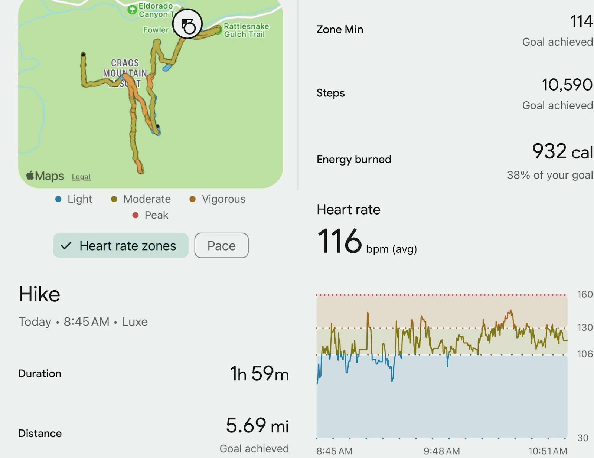Click the 116 bpm average heart rate
Image resolution: width=594 pixels, height=458 pixels.
[x=367, y=241]
